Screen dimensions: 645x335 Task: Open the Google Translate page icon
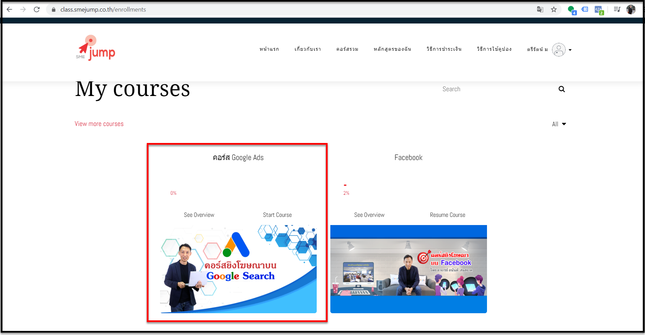[540, 10]
